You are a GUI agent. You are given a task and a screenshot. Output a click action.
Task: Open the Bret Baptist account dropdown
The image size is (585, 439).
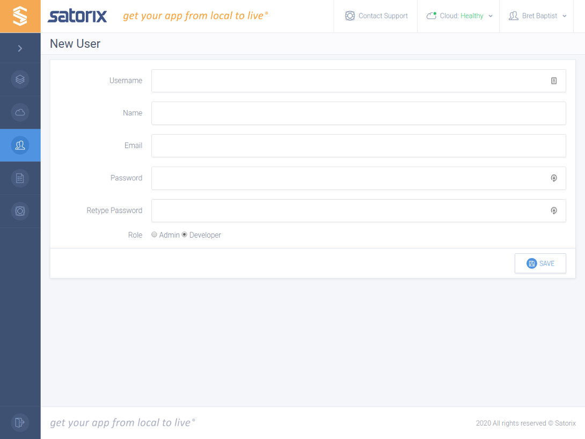coord(537,16)
